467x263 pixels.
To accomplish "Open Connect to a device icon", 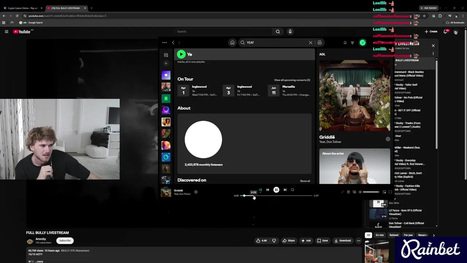I will pos(354,192).
